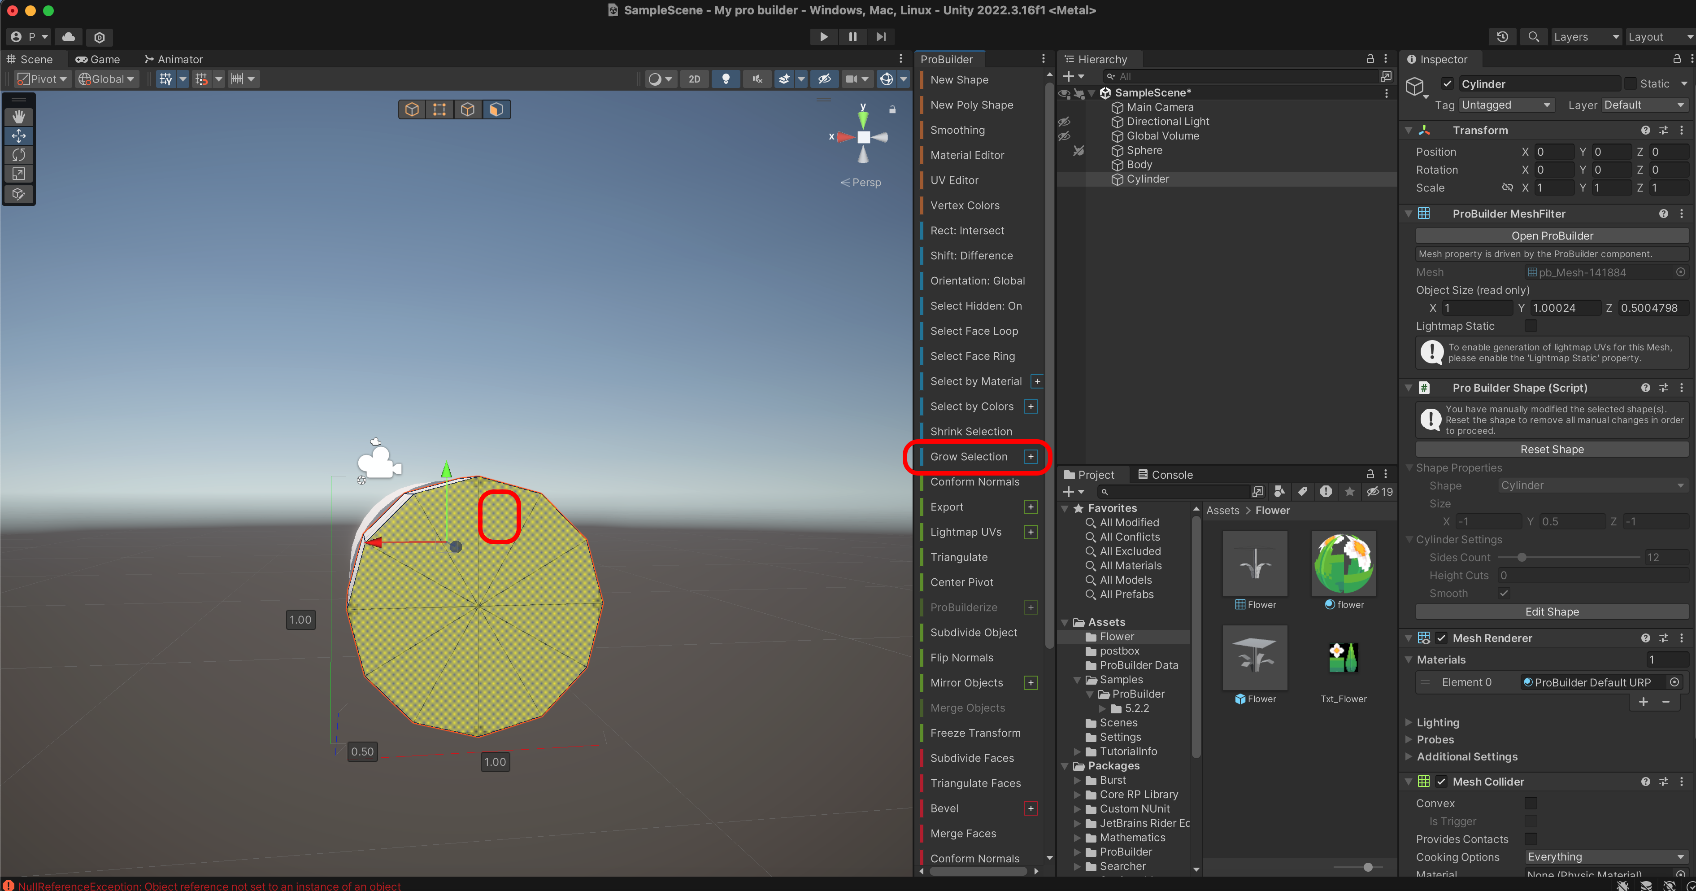Screen dimensions: 1696x891
Task: Open the Undo History icon
Action: coord(1502,37)
